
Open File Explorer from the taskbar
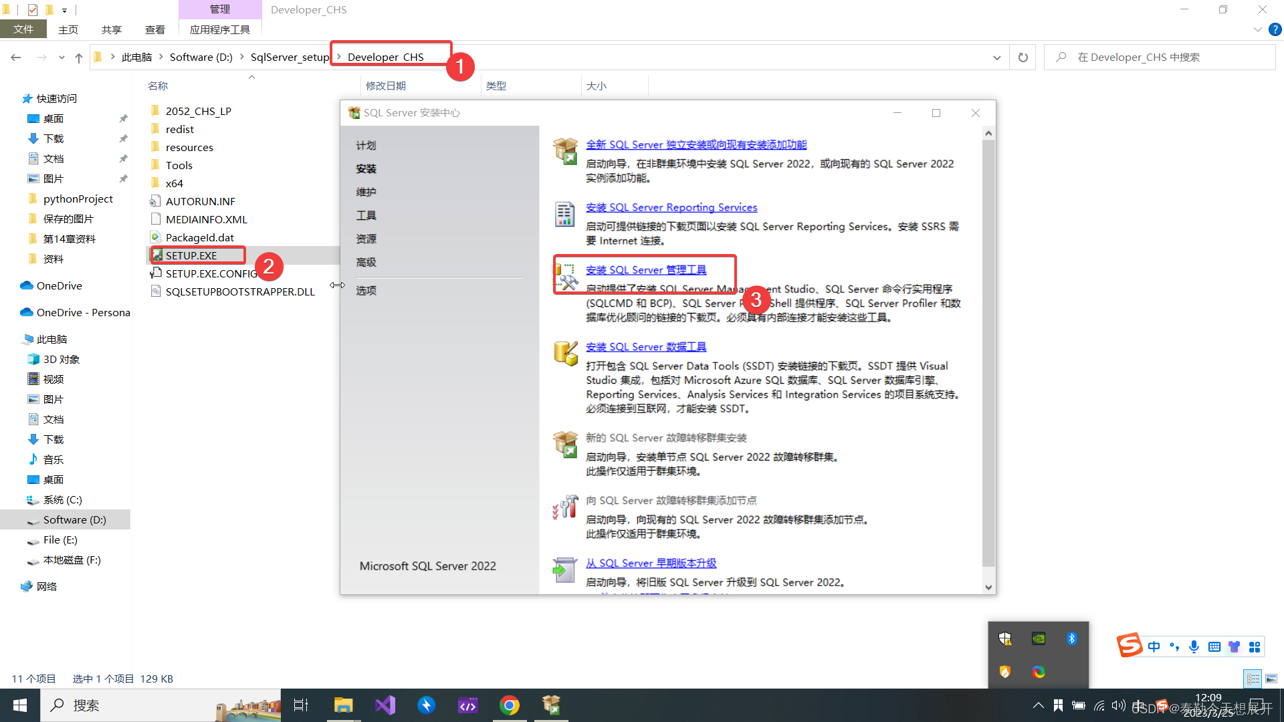[343, 705]
